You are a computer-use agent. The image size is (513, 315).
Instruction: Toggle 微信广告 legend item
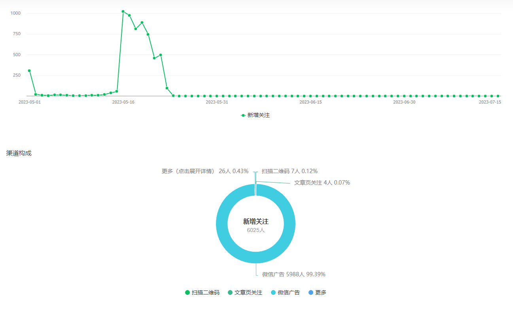pos(285,293)
